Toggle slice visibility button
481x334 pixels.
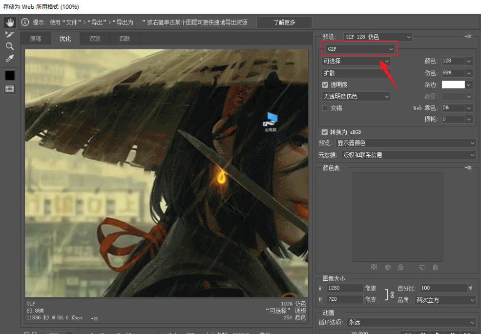(10, 89)
